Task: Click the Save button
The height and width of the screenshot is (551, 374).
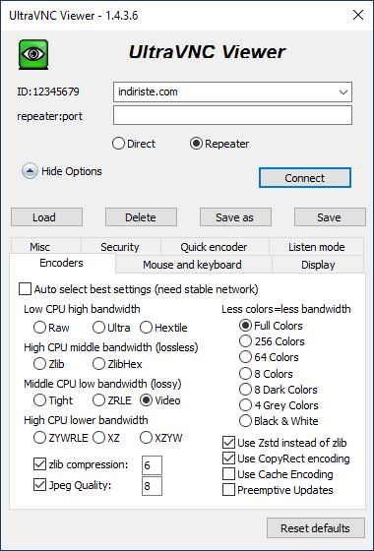Action: (x=330, y=217)
